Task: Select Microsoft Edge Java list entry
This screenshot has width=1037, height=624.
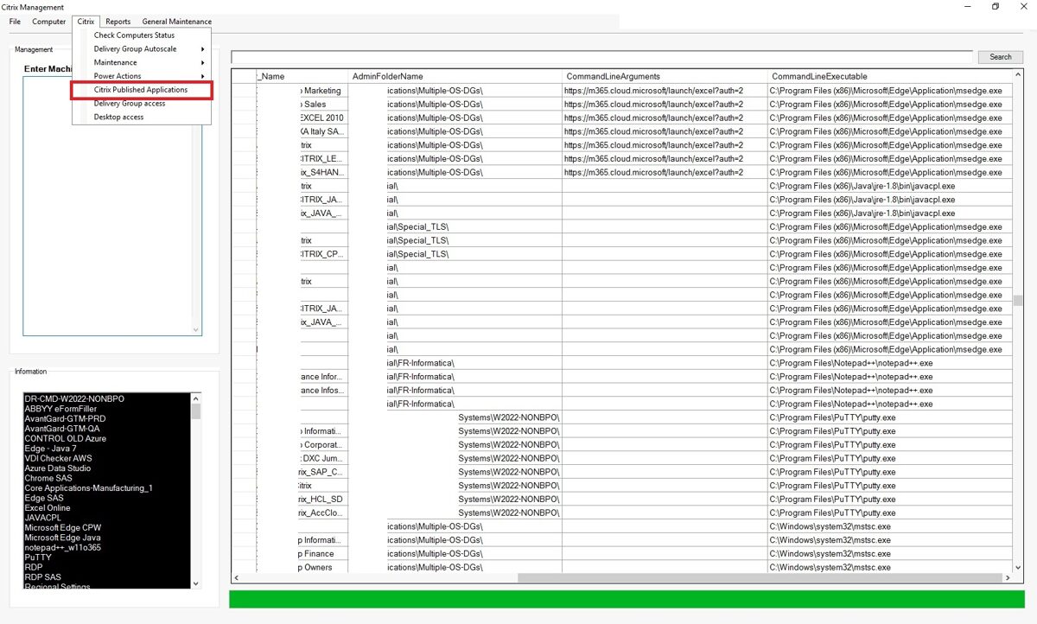Action: click(63, 538)
